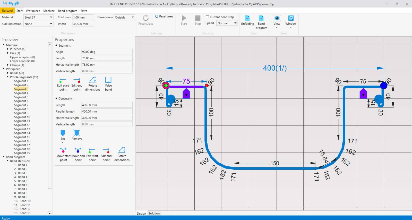Open the Machine ribbon tab
The width and height of the screenshot is (412, 220).
(x=49, y=11)
